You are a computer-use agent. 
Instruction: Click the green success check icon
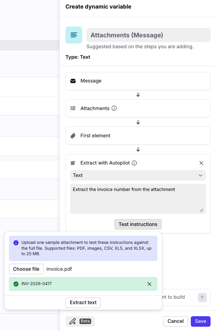[x=16, y=284]
